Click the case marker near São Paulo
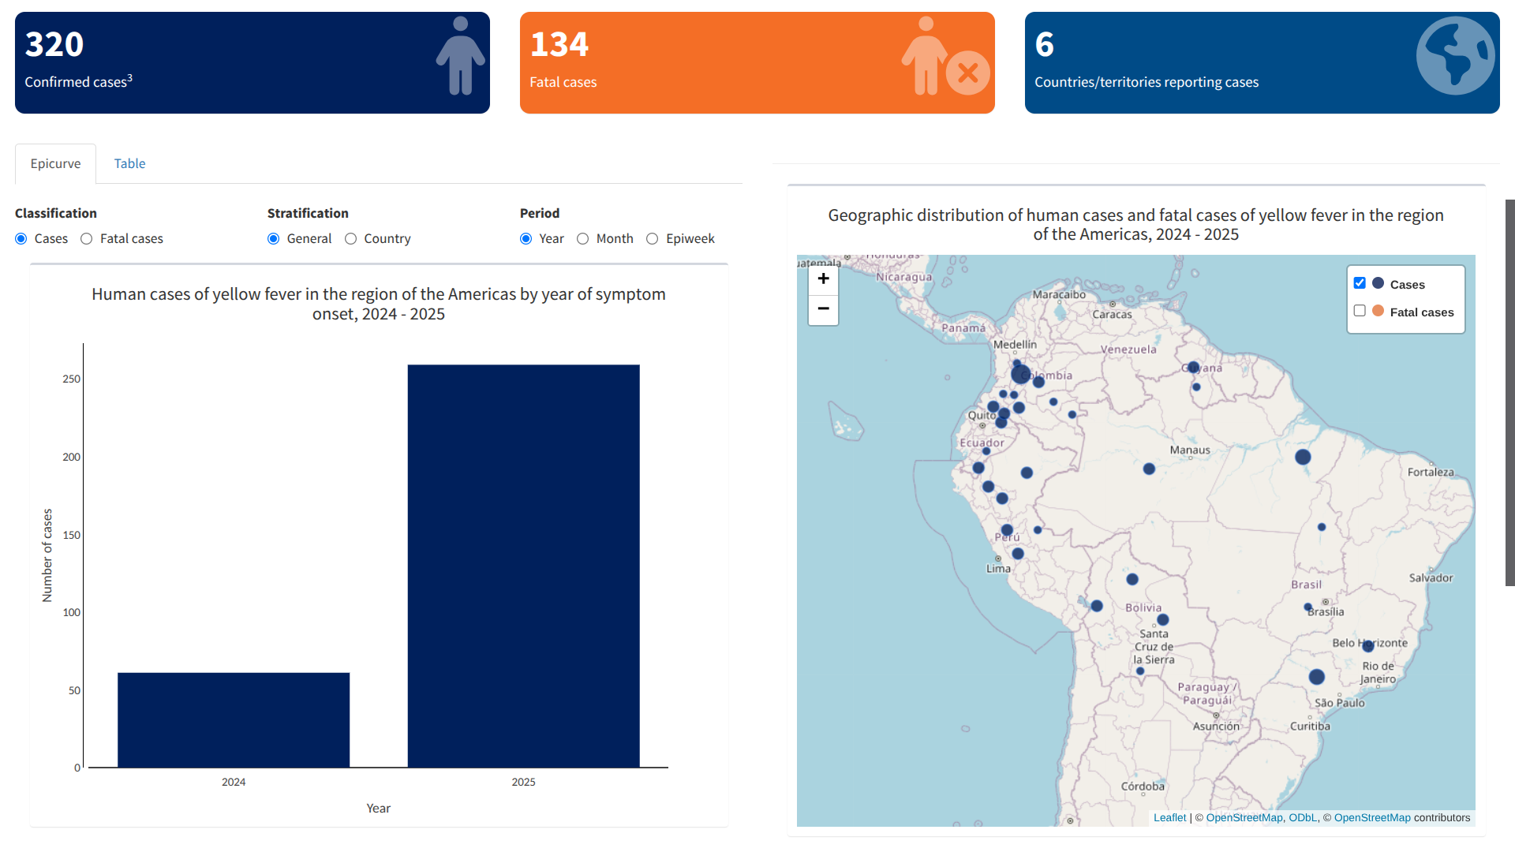 1316,677
